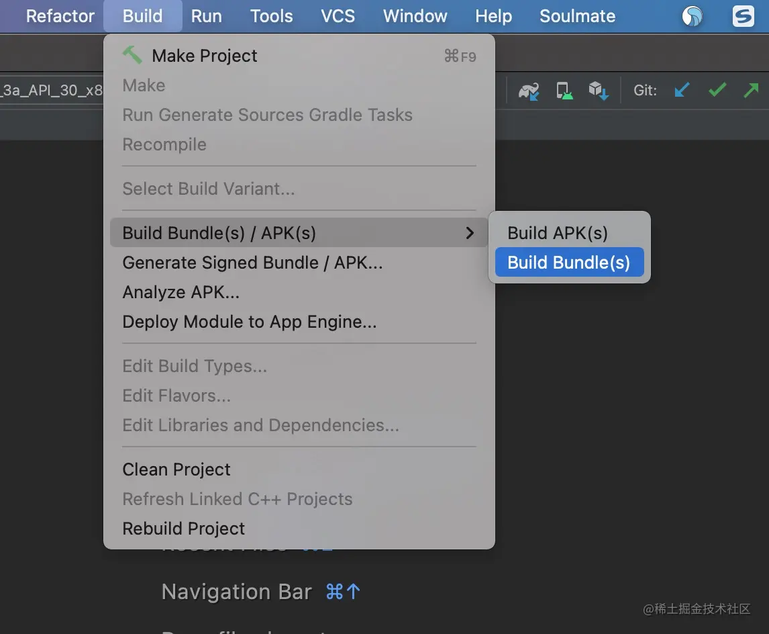The width and height of the screenshot is (769, 634).
Task: Open the VCS menu
Action: (338, 16)
